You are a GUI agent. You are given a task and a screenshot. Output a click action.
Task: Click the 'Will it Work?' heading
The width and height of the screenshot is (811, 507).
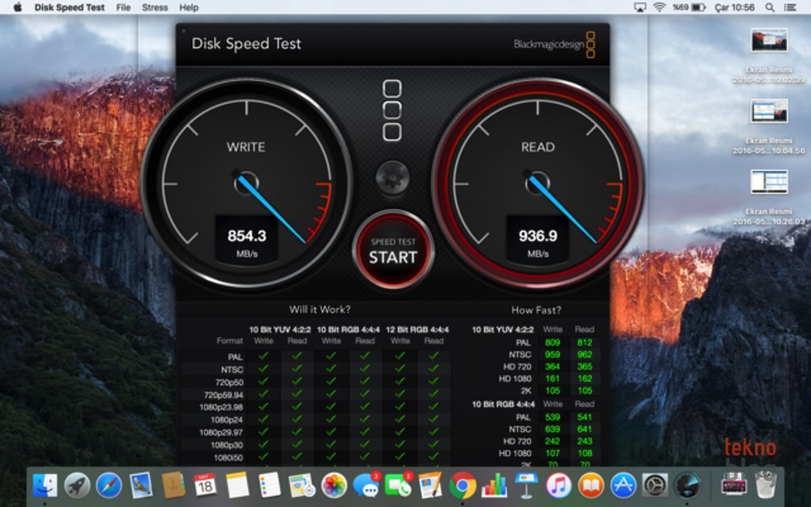[320, 310]
